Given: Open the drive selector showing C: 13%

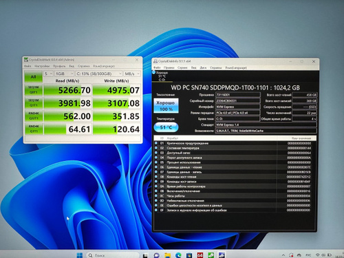Looking at the screenshot, I should (x=99, y=74).
